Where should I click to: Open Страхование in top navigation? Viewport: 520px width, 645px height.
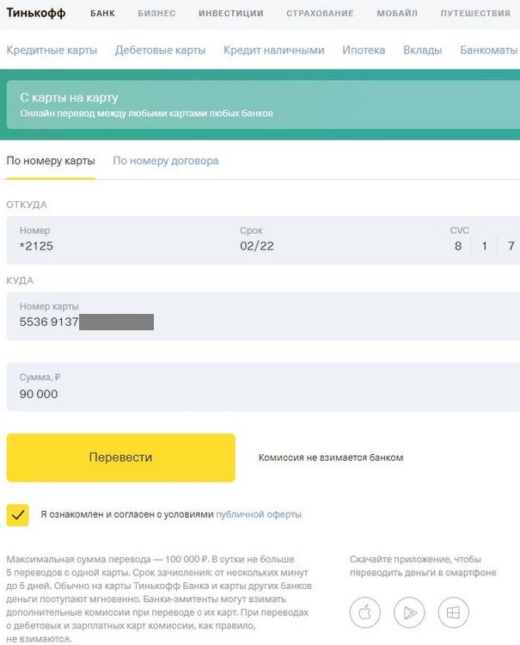321,14
